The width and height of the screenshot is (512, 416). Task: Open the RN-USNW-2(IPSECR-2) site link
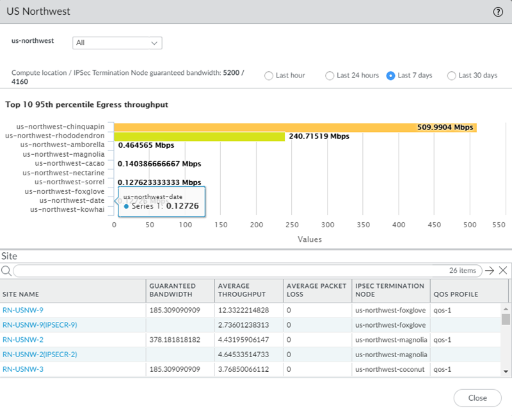point(40,354)
